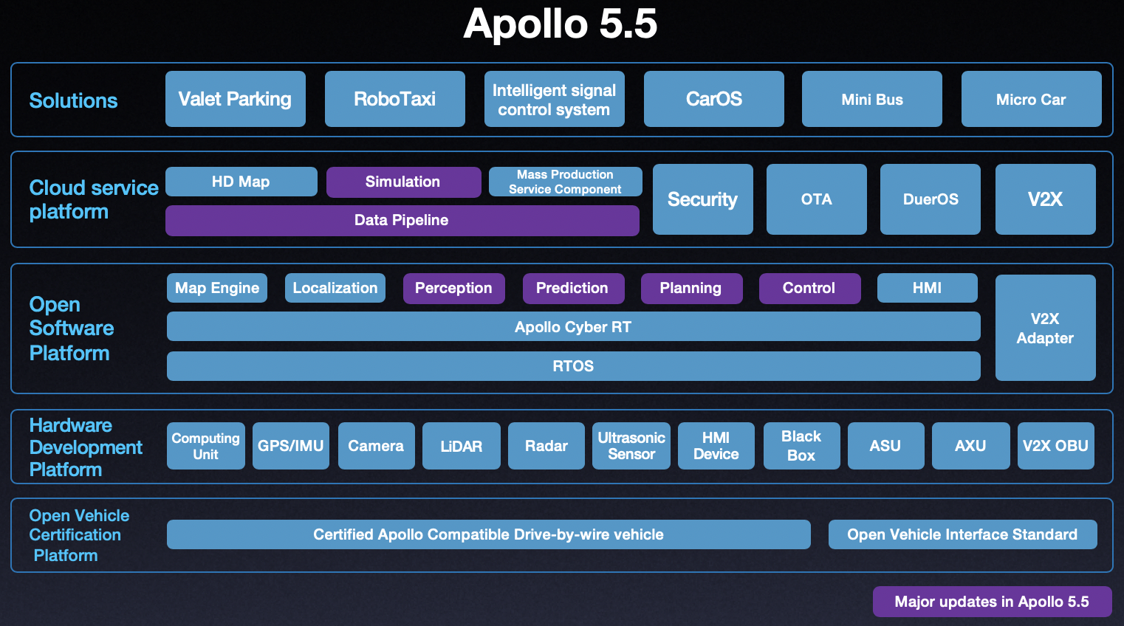Screen dimensions: 1124x626
Task: Open the Data Pipeline module
Action: 402,220
